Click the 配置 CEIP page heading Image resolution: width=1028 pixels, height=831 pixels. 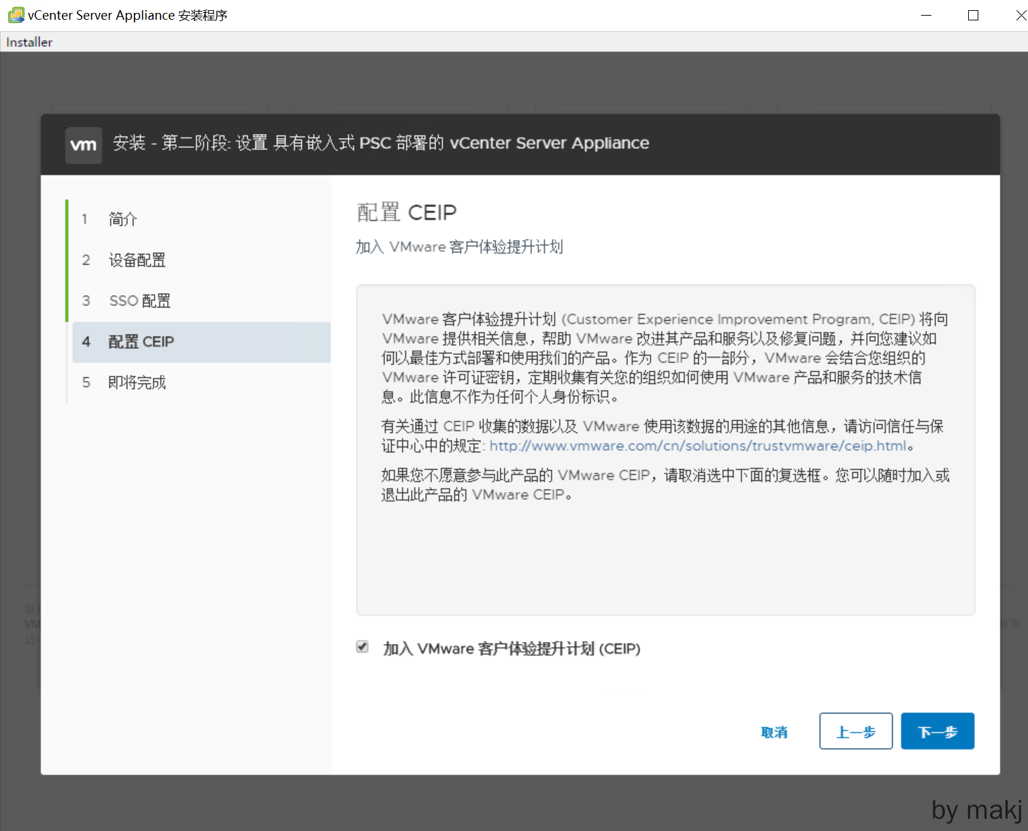click(x=407, y=212)
